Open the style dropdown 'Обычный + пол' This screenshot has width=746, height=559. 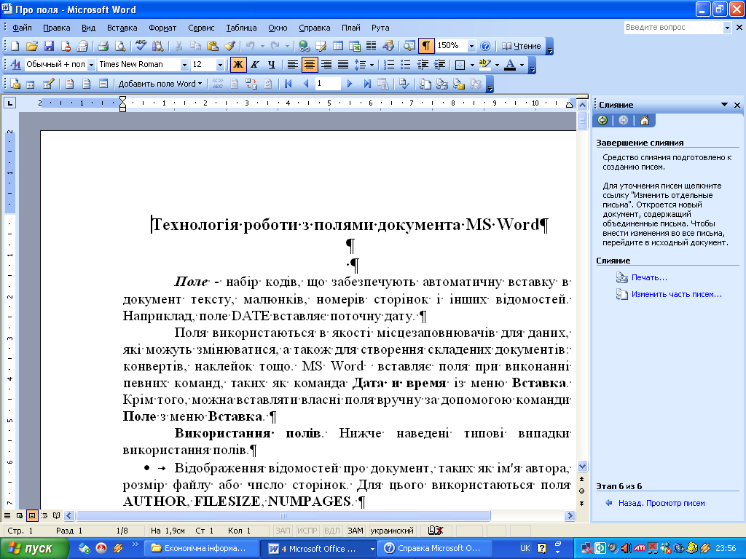[91, 64]
